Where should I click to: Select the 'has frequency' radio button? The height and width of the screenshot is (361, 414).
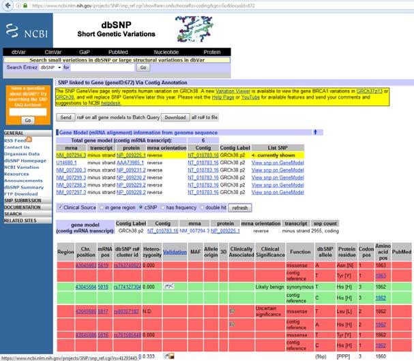[x=163, y=208]
